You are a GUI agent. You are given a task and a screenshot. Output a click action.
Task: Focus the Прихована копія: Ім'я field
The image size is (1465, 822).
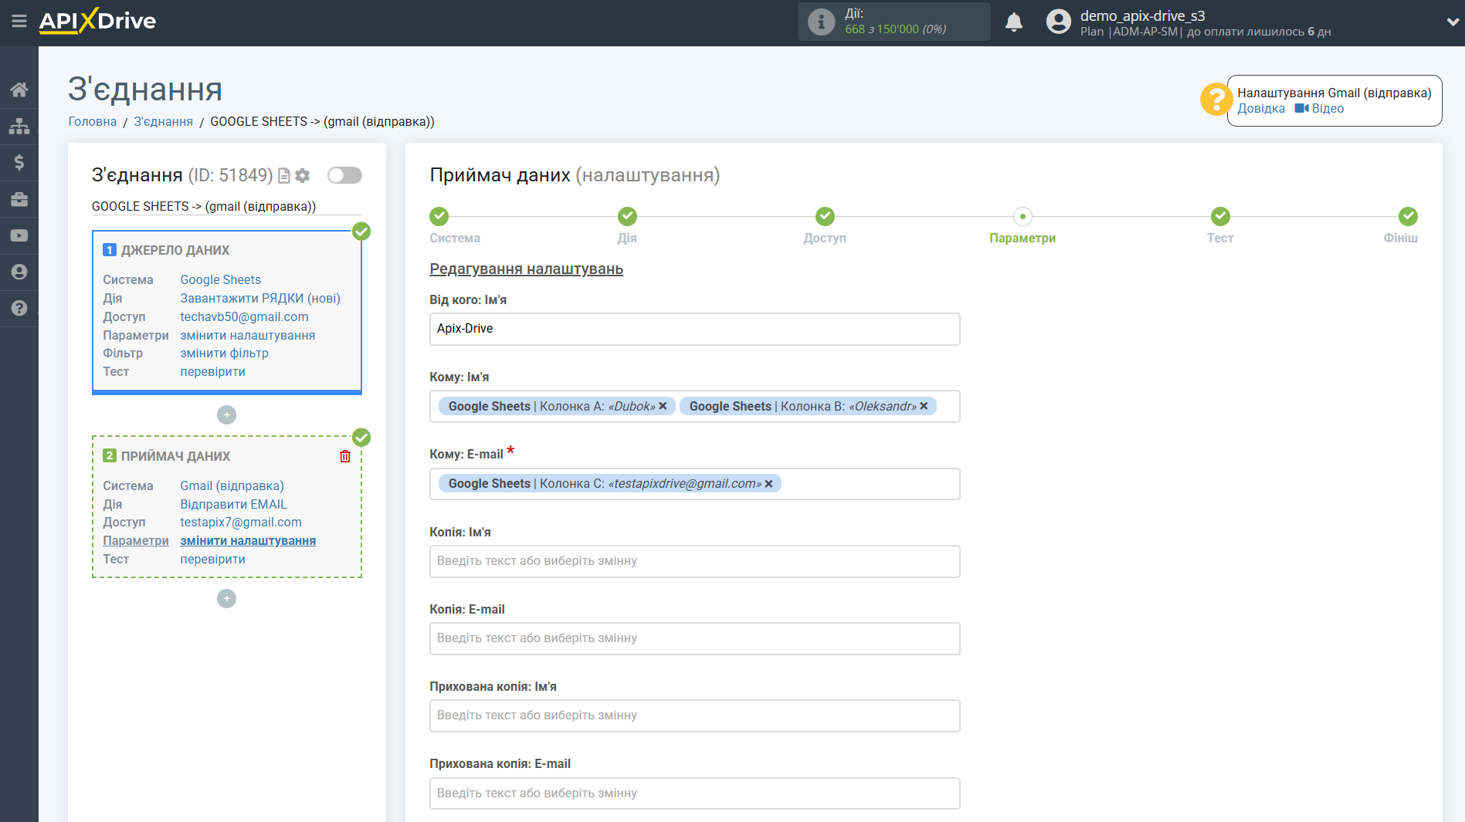pyautogui.click(x=694, y=715)
